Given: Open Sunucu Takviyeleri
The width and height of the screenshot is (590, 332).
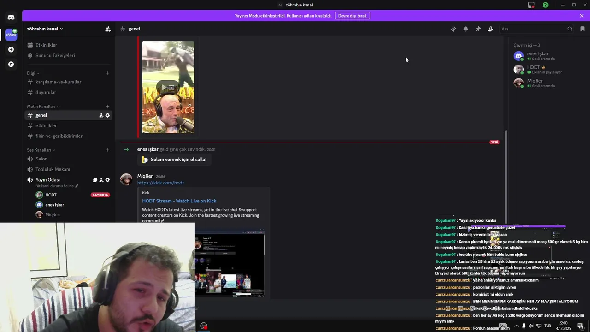Looking at the screenshot, I should [68, 55].
